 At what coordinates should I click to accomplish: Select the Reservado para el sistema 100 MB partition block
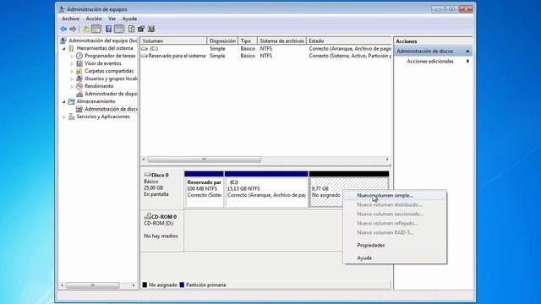tap(204, 189)
